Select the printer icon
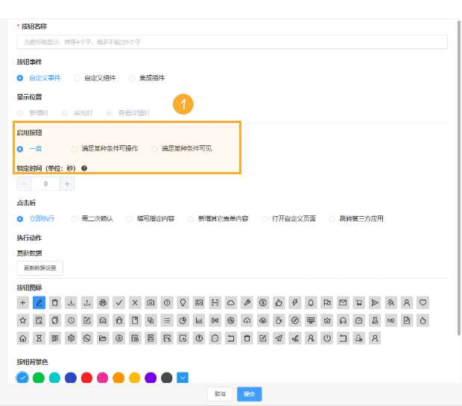The height and width of the screenshot is (406, 462). coord(103,302)
